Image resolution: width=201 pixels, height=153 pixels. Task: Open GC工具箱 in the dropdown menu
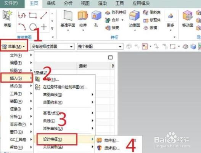(x=17, y=140)
